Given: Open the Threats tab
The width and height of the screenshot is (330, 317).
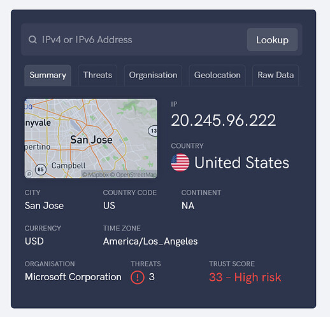Looking at the screenshot, I should pos(97,76).
